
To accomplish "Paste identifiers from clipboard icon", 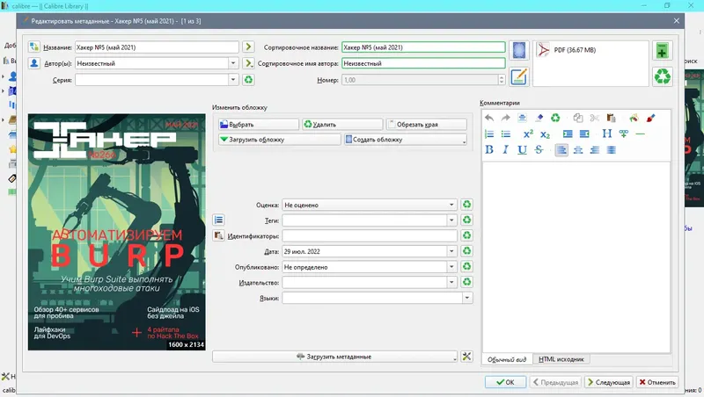I will (x=218, y=235).
